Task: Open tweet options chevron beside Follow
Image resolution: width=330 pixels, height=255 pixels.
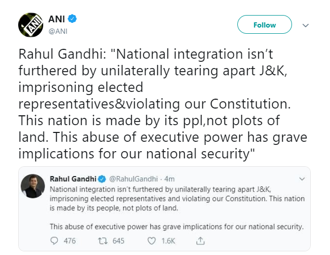Action: (x=306, y=25)
